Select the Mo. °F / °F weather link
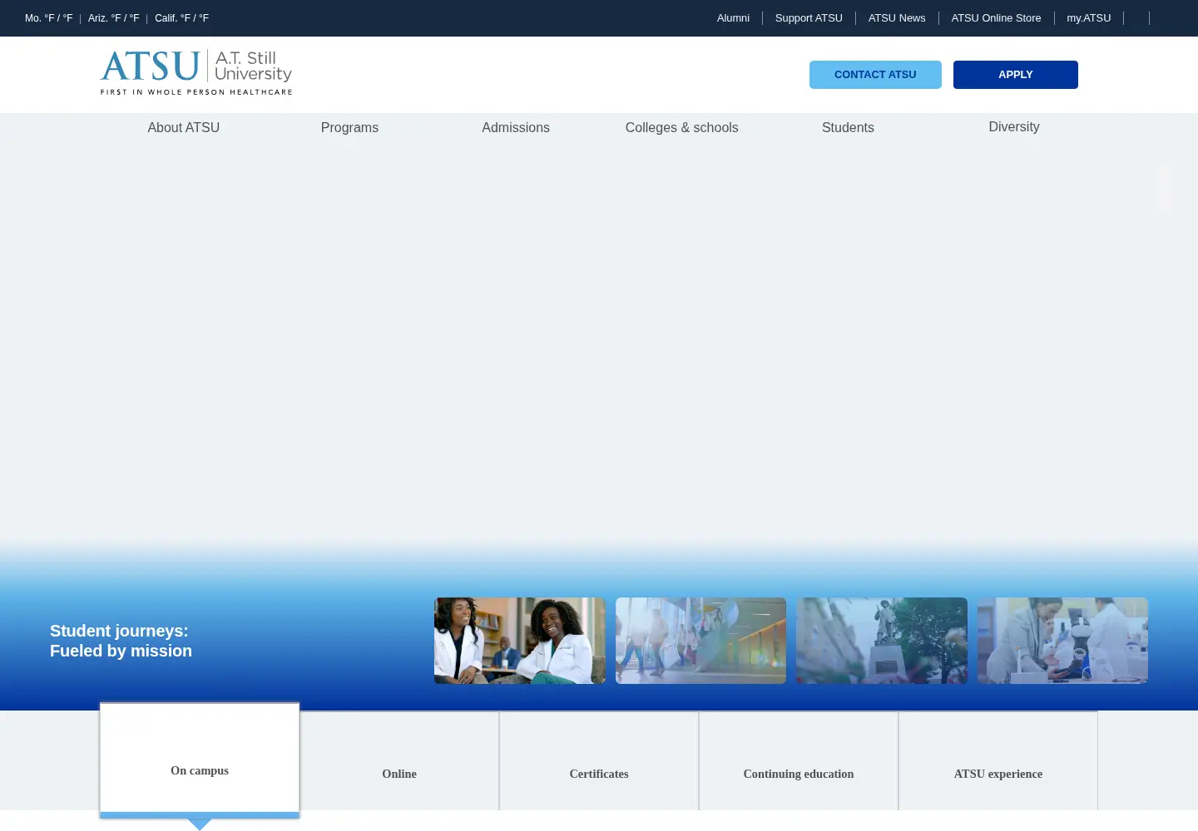The image size is (1198, 831). pos(49,18)
